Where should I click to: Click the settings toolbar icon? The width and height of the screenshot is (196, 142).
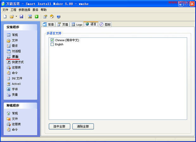45,16
